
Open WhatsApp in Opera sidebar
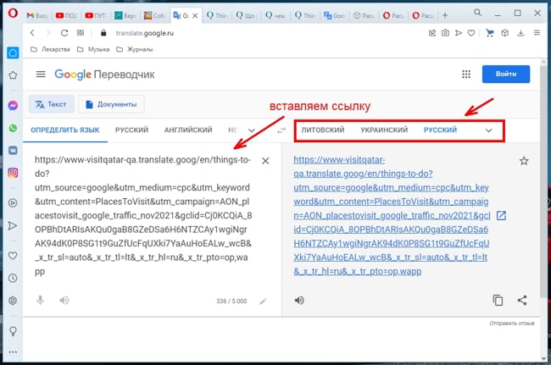click(x=13, y=128)
